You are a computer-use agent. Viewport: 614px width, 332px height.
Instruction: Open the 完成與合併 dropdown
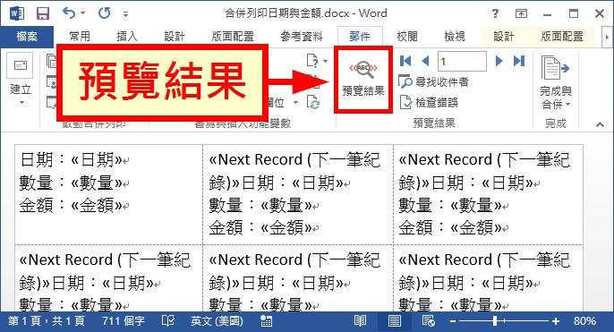click(x=555, y=82)
